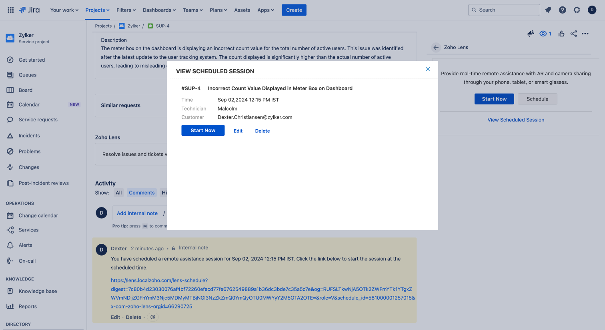605x330 pixels.
Task: Delete the scheduled session in dialog
Action: (x=262, y=131)
